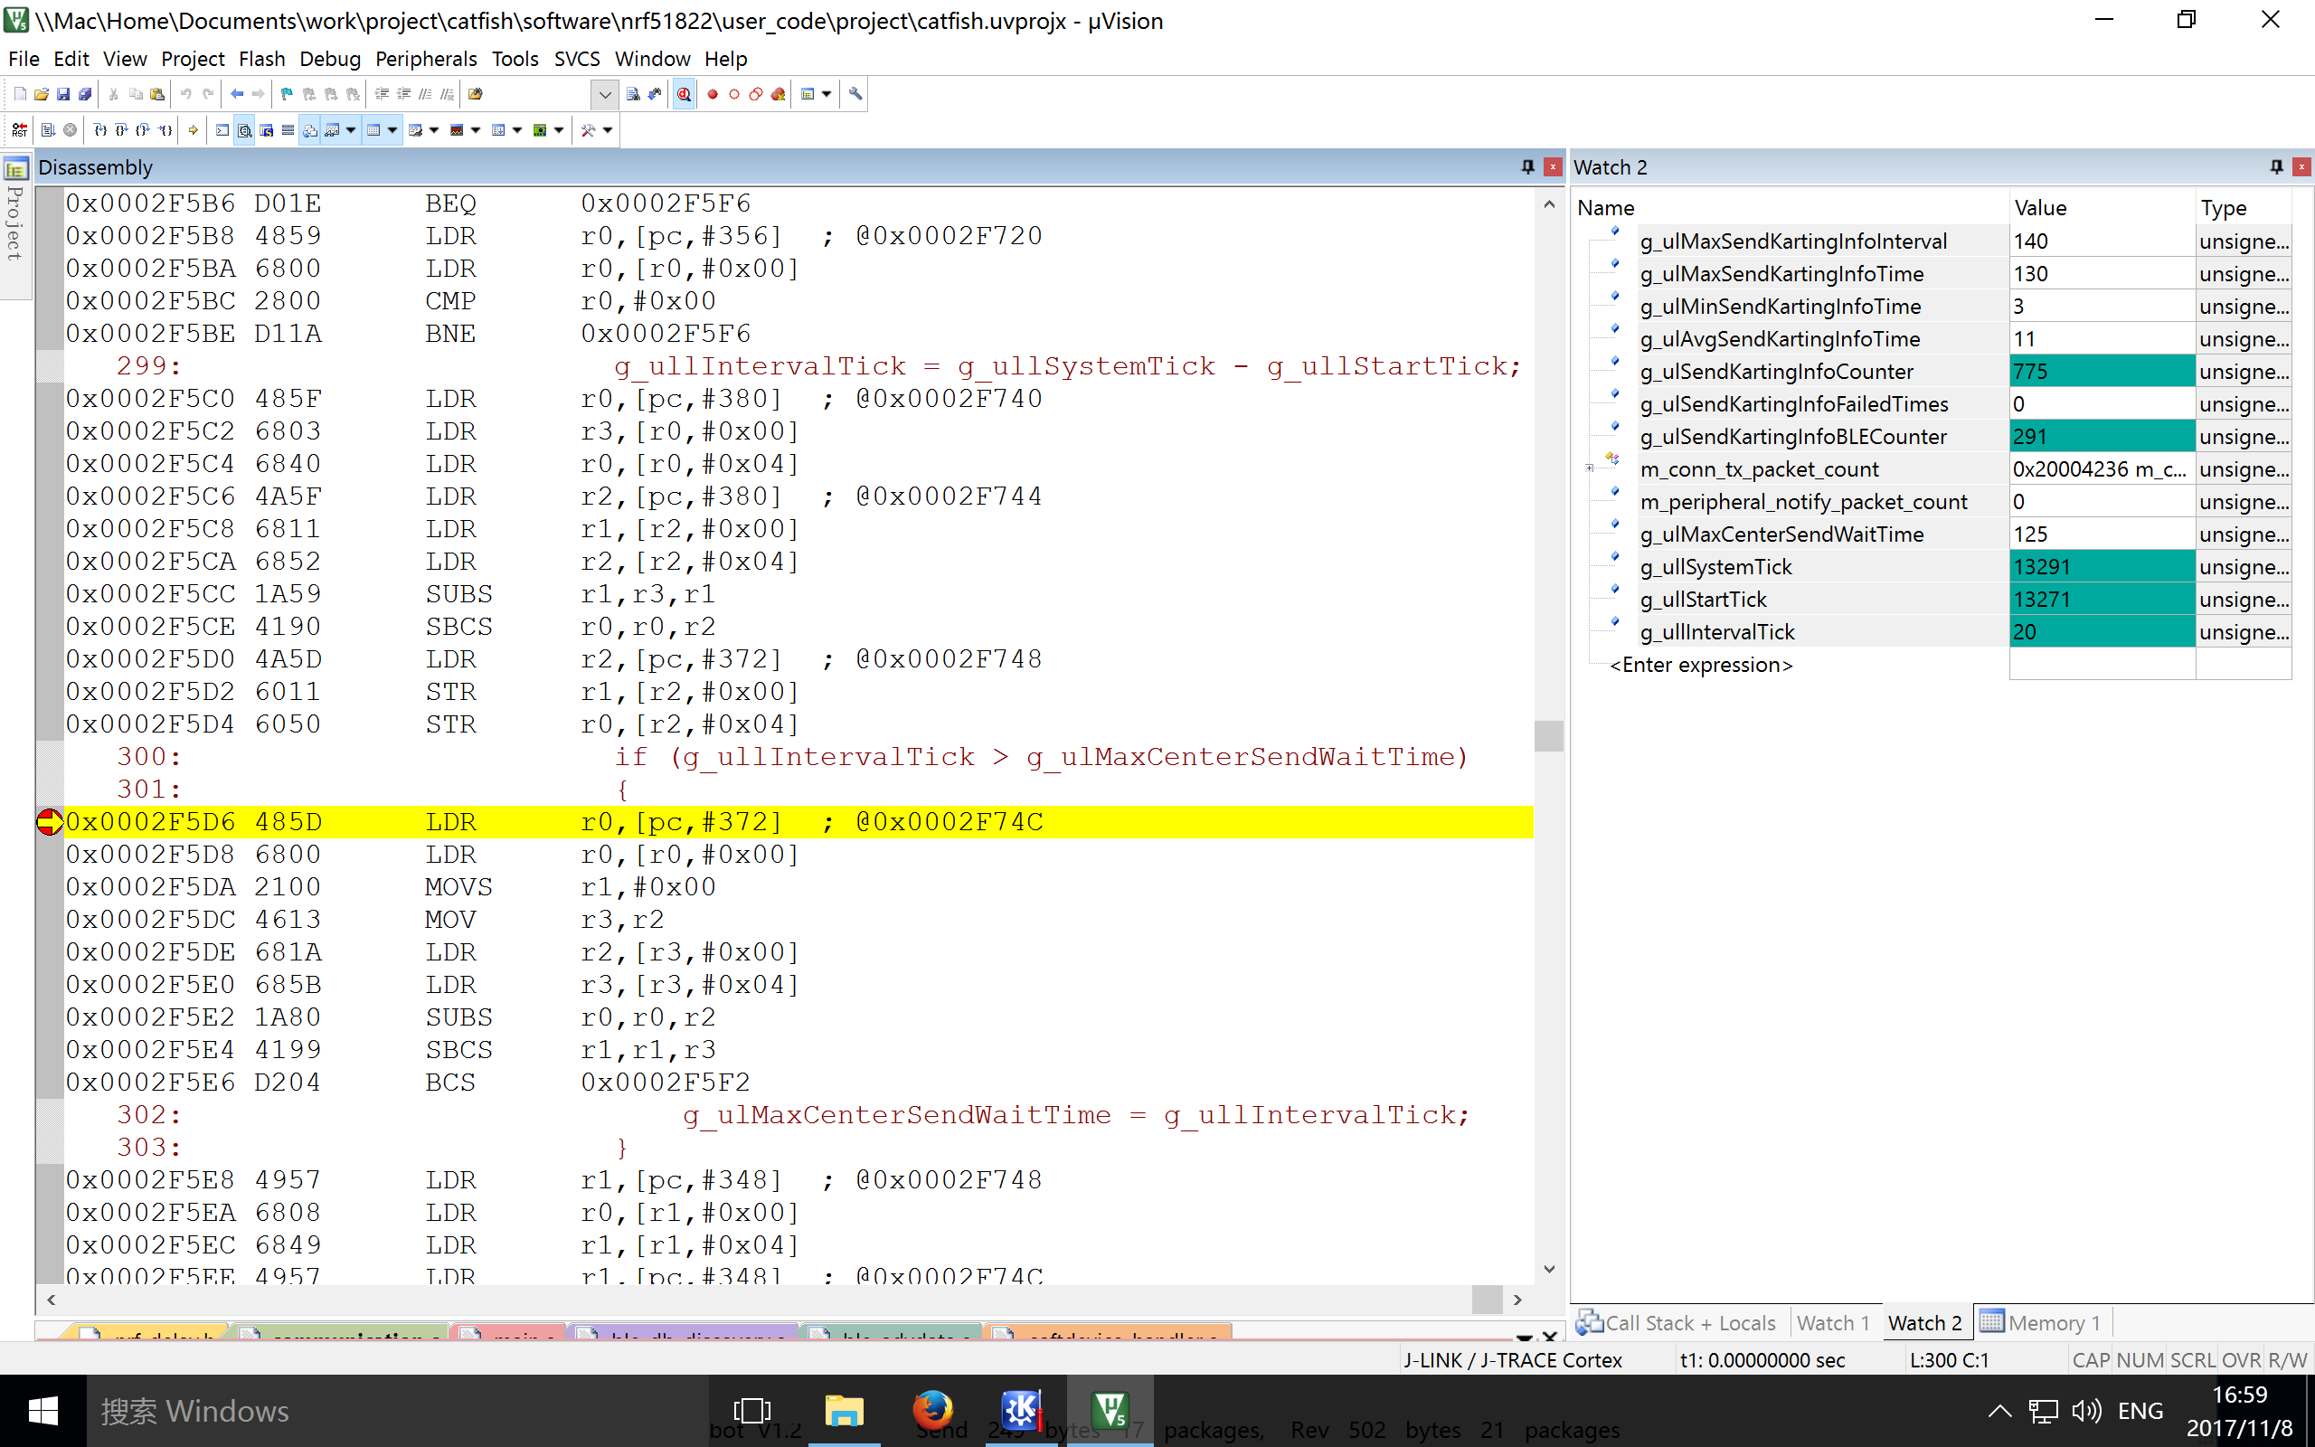The height and width of the screenshot is (1447, 2315).
Task: Disable all breakpoints from toolbar
Action: (757, 94)
